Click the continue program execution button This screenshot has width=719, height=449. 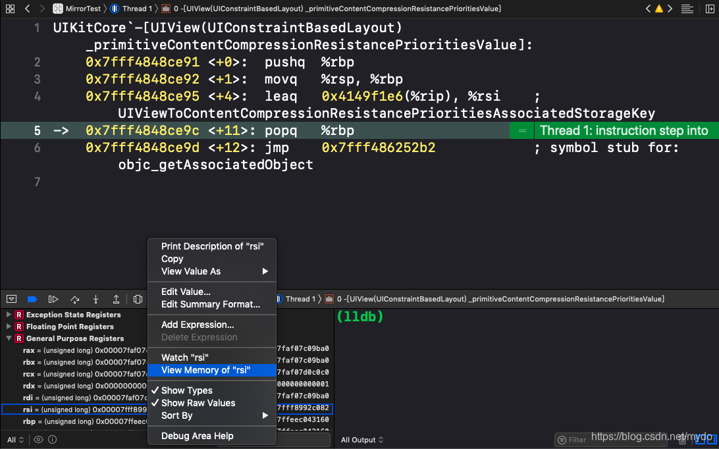(53, 299)
